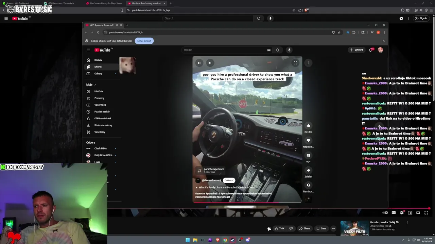Open options for Fermiho paradox suggestion
Screen dimensions: 435x244
coord(407,223)
